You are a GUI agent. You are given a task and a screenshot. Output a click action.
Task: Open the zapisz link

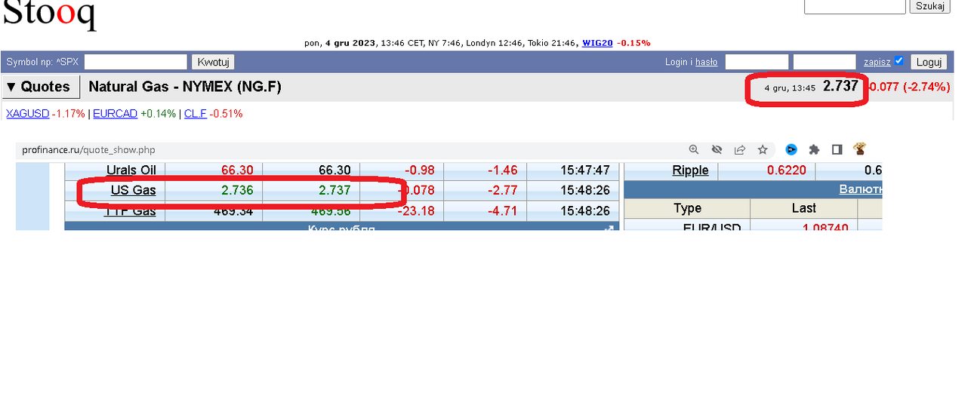pos(877,62)
